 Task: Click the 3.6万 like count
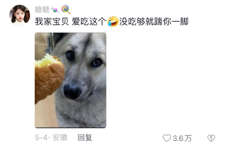coord(182,138)
